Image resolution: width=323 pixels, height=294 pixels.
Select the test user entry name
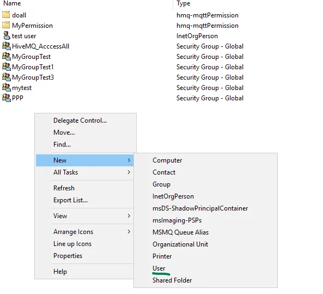[24, 36]
